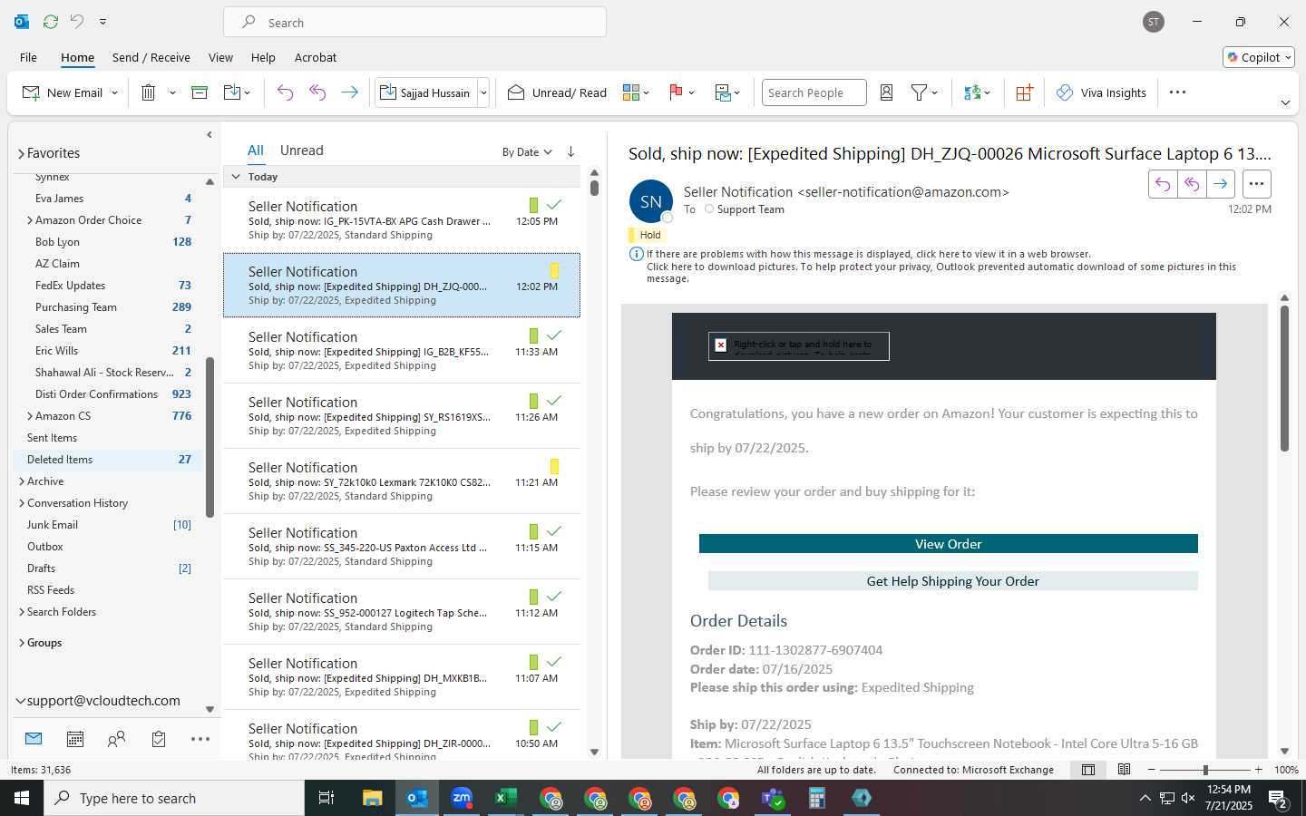Collapse the Today group header
1306x816 pixels.
pyautogui.click(x=236, y=177)
